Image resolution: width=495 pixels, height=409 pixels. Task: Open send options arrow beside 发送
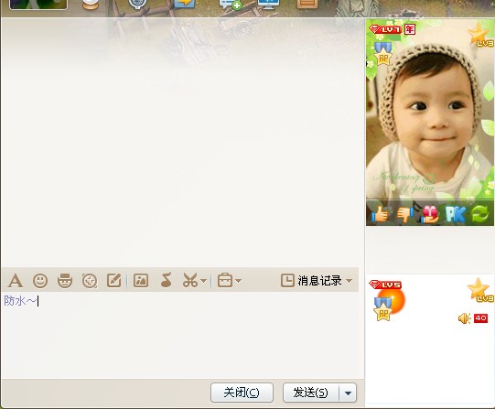point(348,393)
